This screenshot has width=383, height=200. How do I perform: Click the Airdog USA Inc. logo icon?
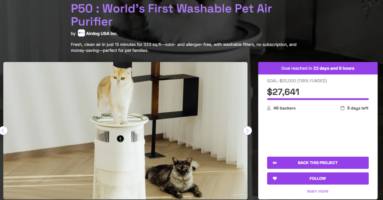(81, 33)
